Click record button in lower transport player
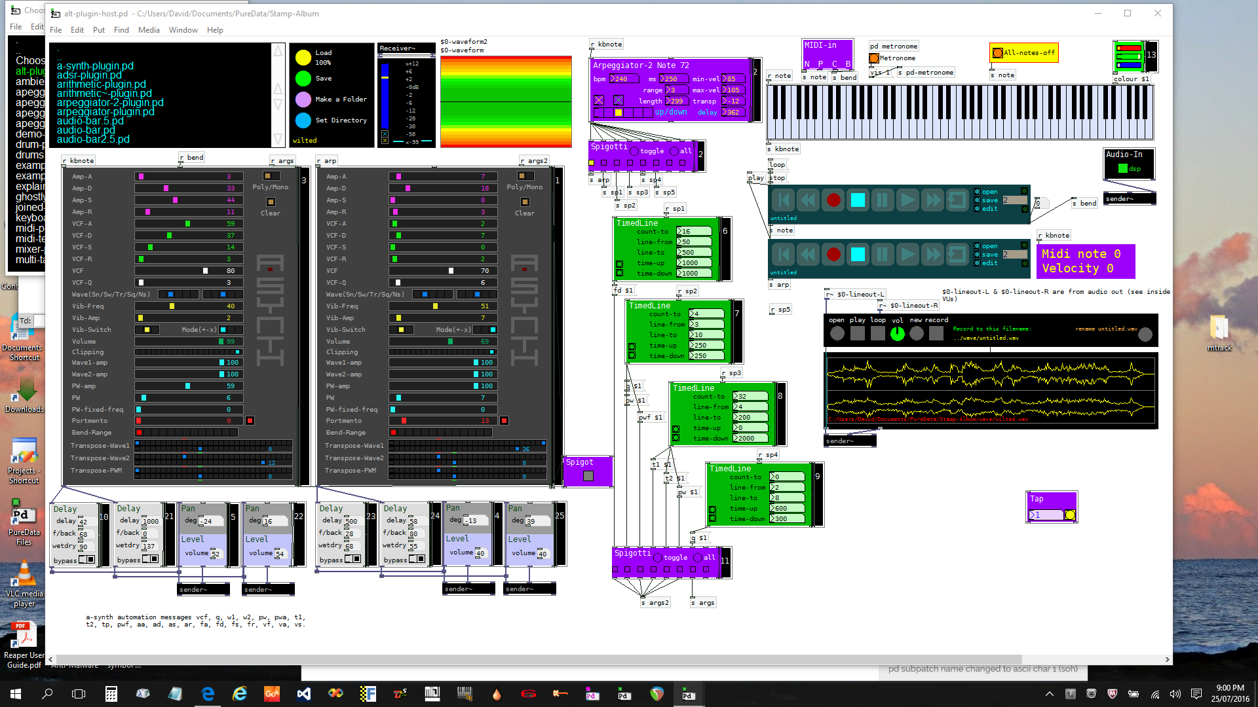The width and height of the screenshot is (1258, 707). coord(833,254)
